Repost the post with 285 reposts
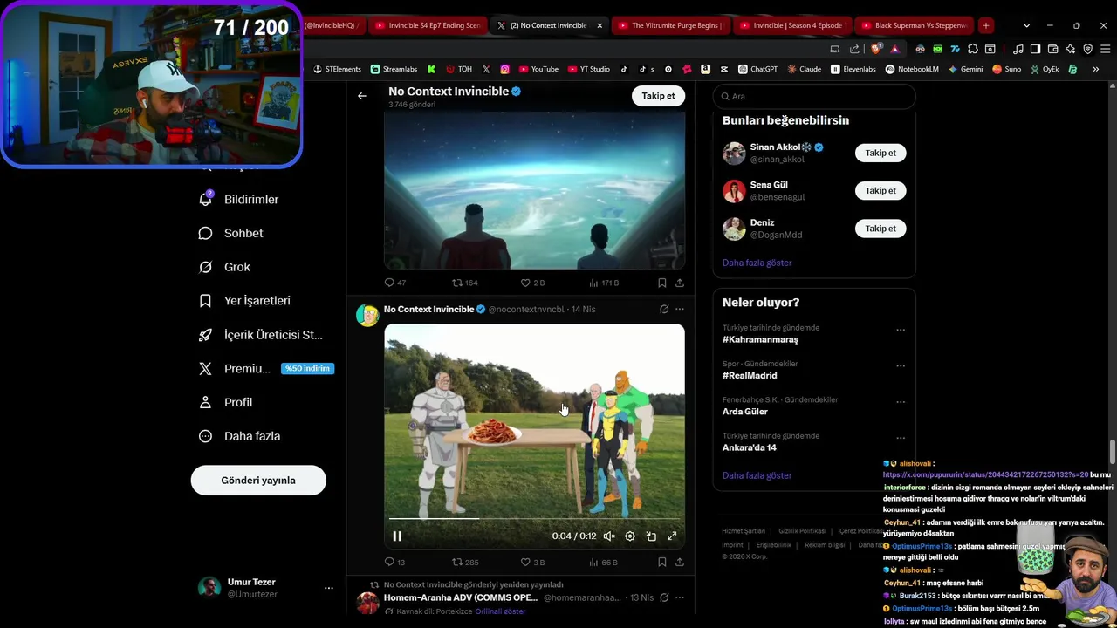Image resolution: width=1117 pixels, height=628 pixels. point(464,562)
